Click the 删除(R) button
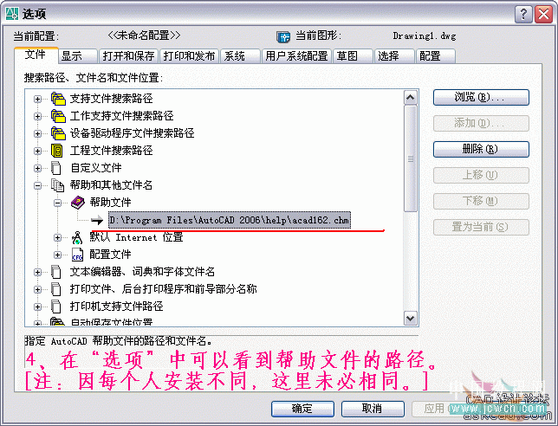This screenshot has height=426, width=558. pyautogui.click(x=481, y=149)
